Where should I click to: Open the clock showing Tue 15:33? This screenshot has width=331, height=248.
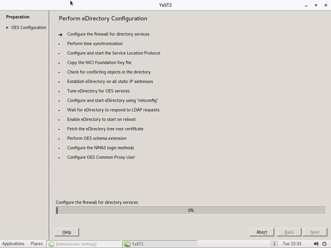tap(292, 244)
